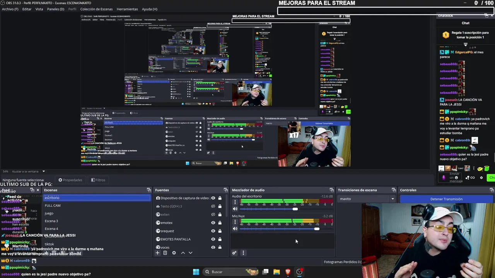Add a new source with the plus icon
This screenshot has height=278, width=495.
(x=157, y=253)
